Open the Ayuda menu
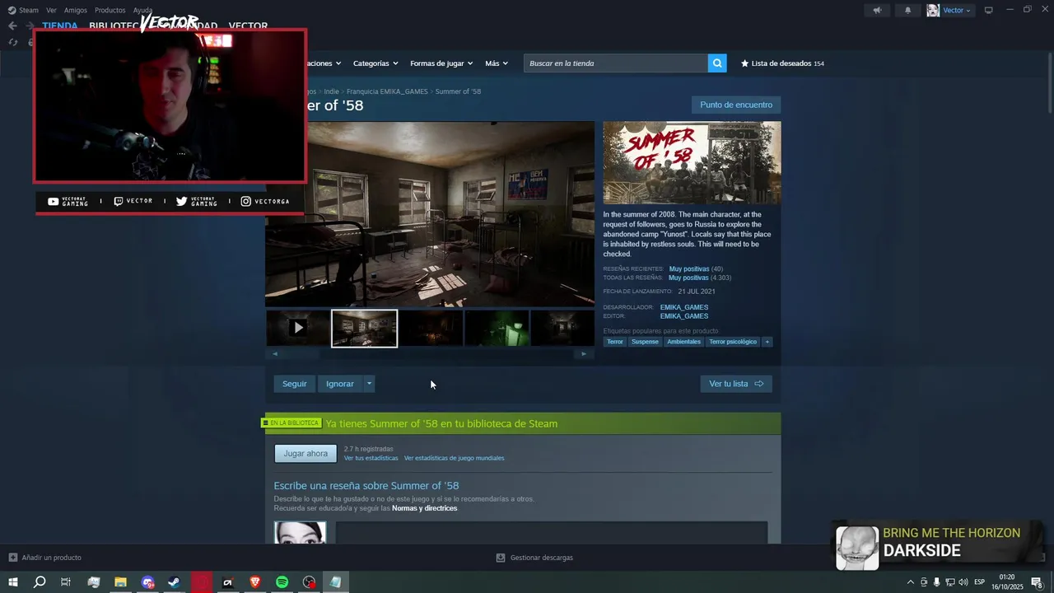Image resolution: width=1054 pixels, height=593 pixels. pos(142,11)
